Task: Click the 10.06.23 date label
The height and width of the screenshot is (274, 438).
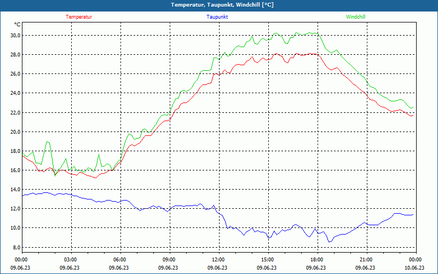Action: [414, 267]
